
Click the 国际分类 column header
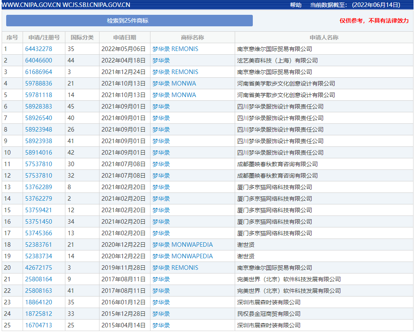click(82, 37)
